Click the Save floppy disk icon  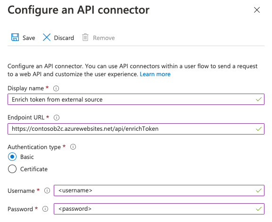[x=15, y=37]
